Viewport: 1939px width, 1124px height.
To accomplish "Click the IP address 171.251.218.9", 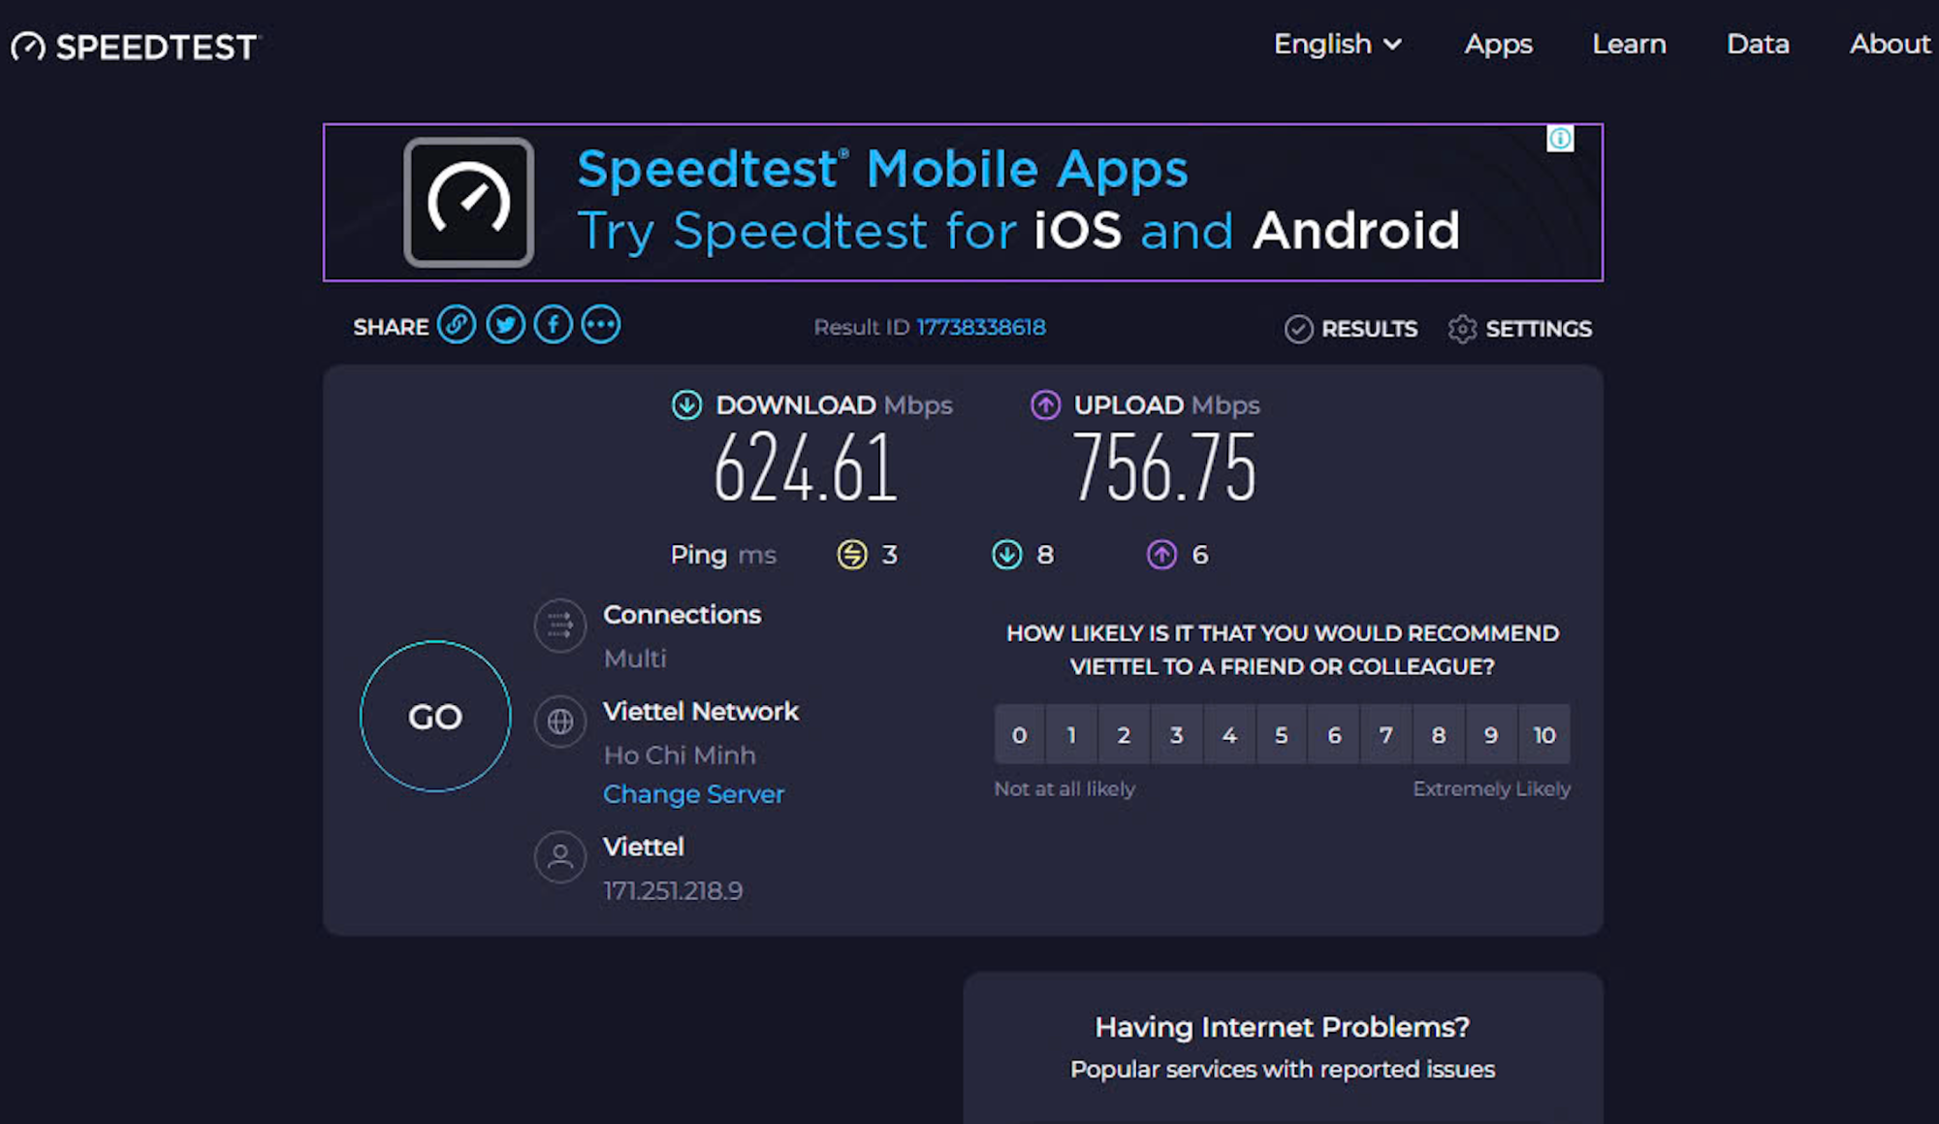I will [673, 891].
